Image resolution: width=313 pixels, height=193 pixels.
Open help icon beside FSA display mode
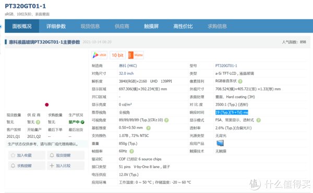coord(259,120)
